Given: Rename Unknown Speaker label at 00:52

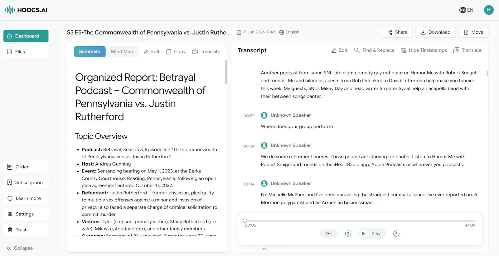Looking at the screenshot, I should click(291, 115).
